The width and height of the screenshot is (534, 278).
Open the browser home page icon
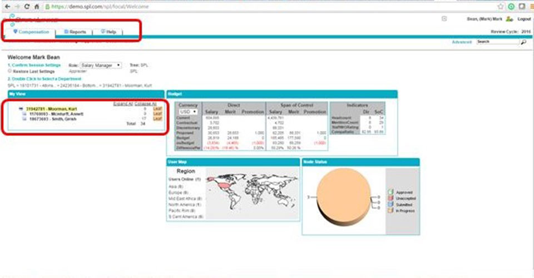37,7
